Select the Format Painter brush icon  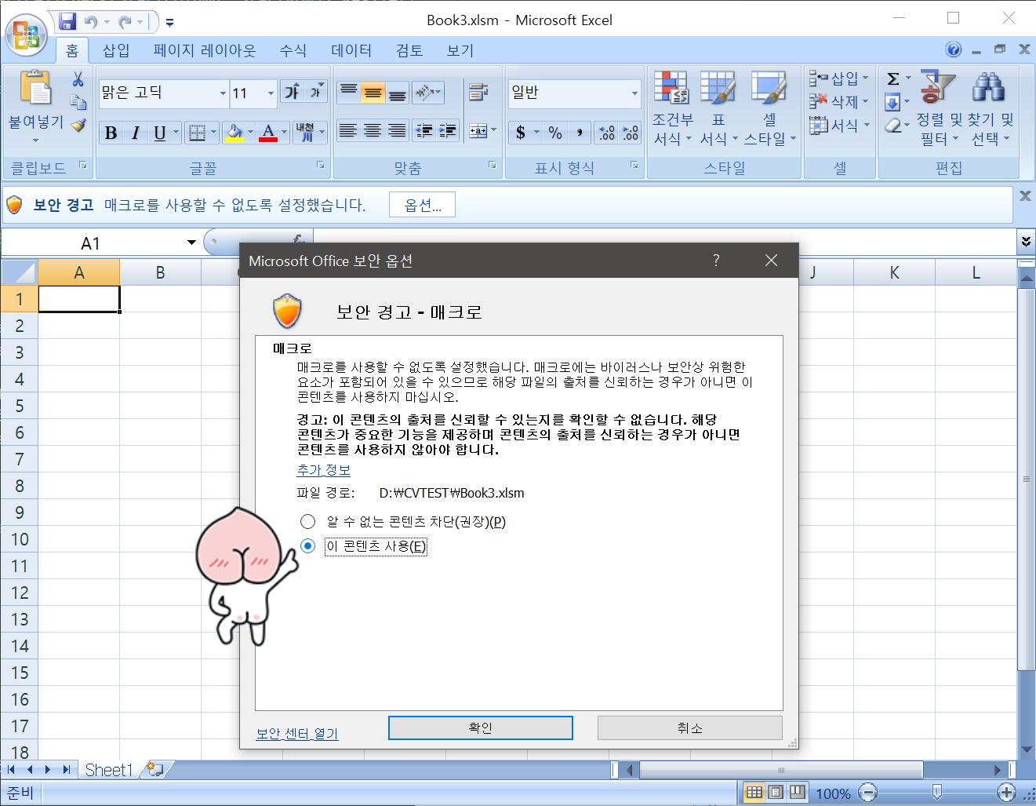(x=78, y=125)
